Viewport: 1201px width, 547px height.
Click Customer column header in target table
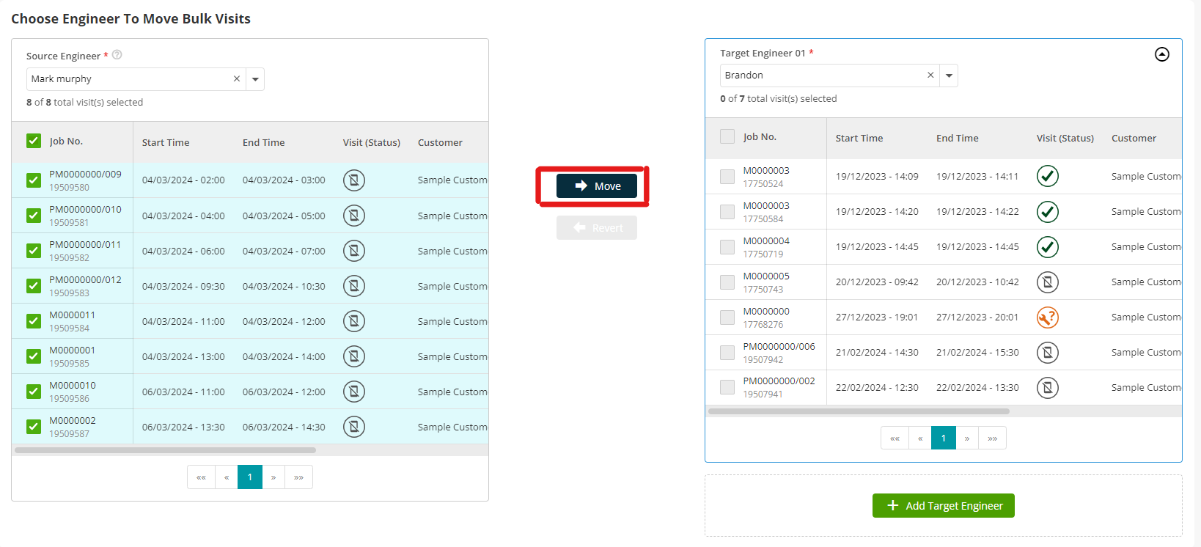coord(1134,139)
